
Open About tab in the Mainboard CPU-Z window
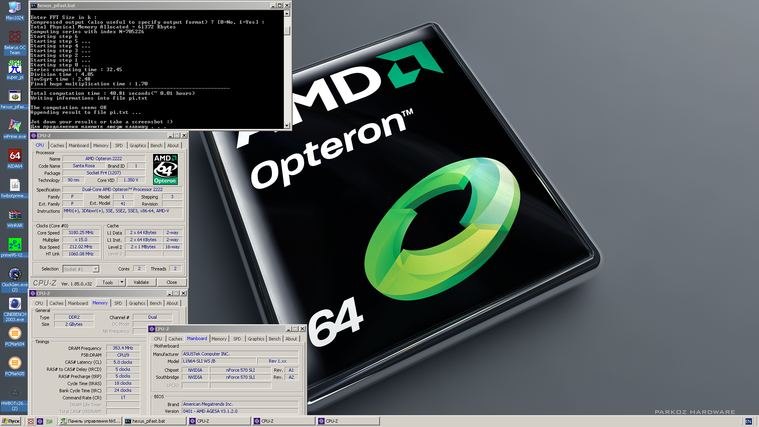point(291,339)
